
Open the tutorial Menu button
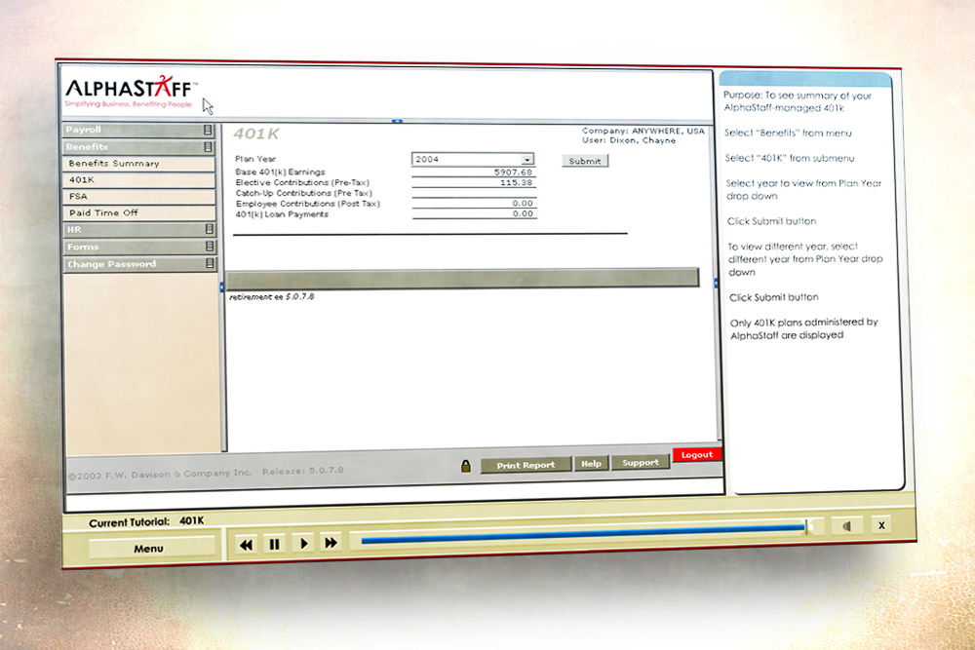[x=148, y=549]
